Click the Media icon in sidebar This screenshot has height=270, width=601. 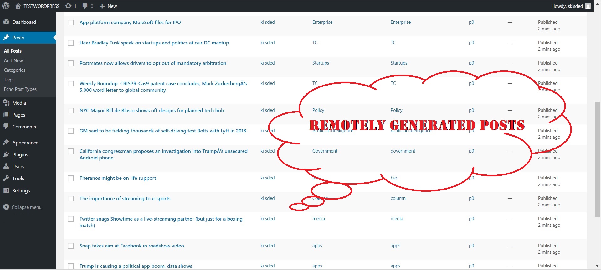tap(6, 103)
